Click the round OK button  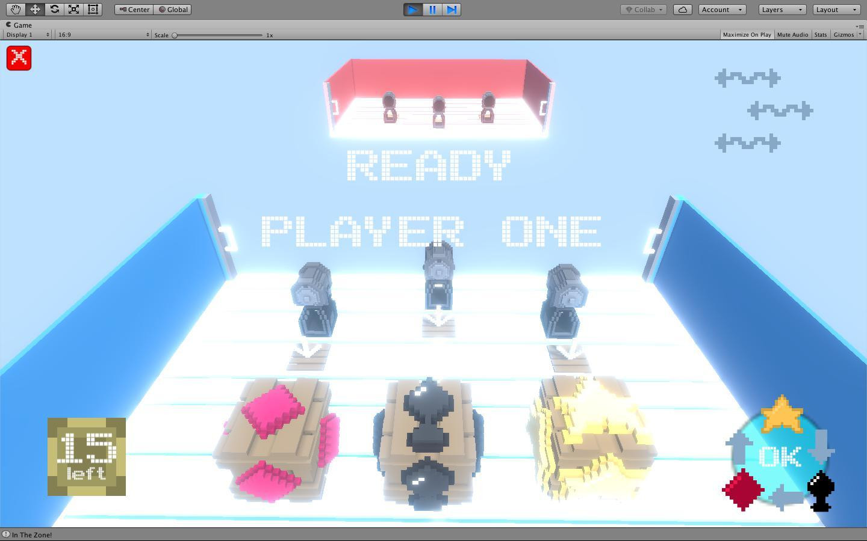tap(781, 457)
